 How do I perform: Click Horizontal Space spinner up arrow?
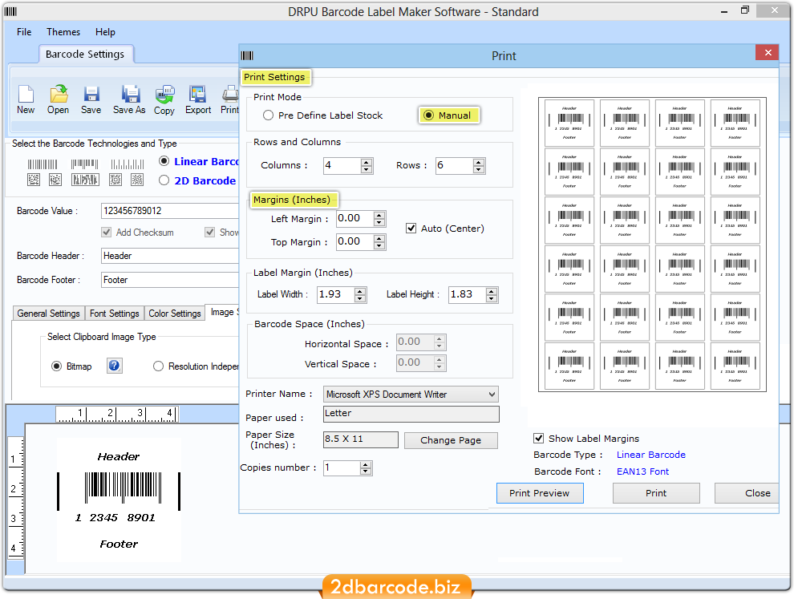click(440, 338)
